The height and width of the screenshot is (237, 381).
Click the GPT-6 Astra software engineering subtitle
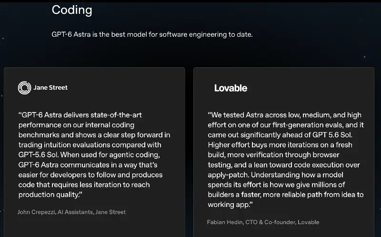[x=152, y=34]
